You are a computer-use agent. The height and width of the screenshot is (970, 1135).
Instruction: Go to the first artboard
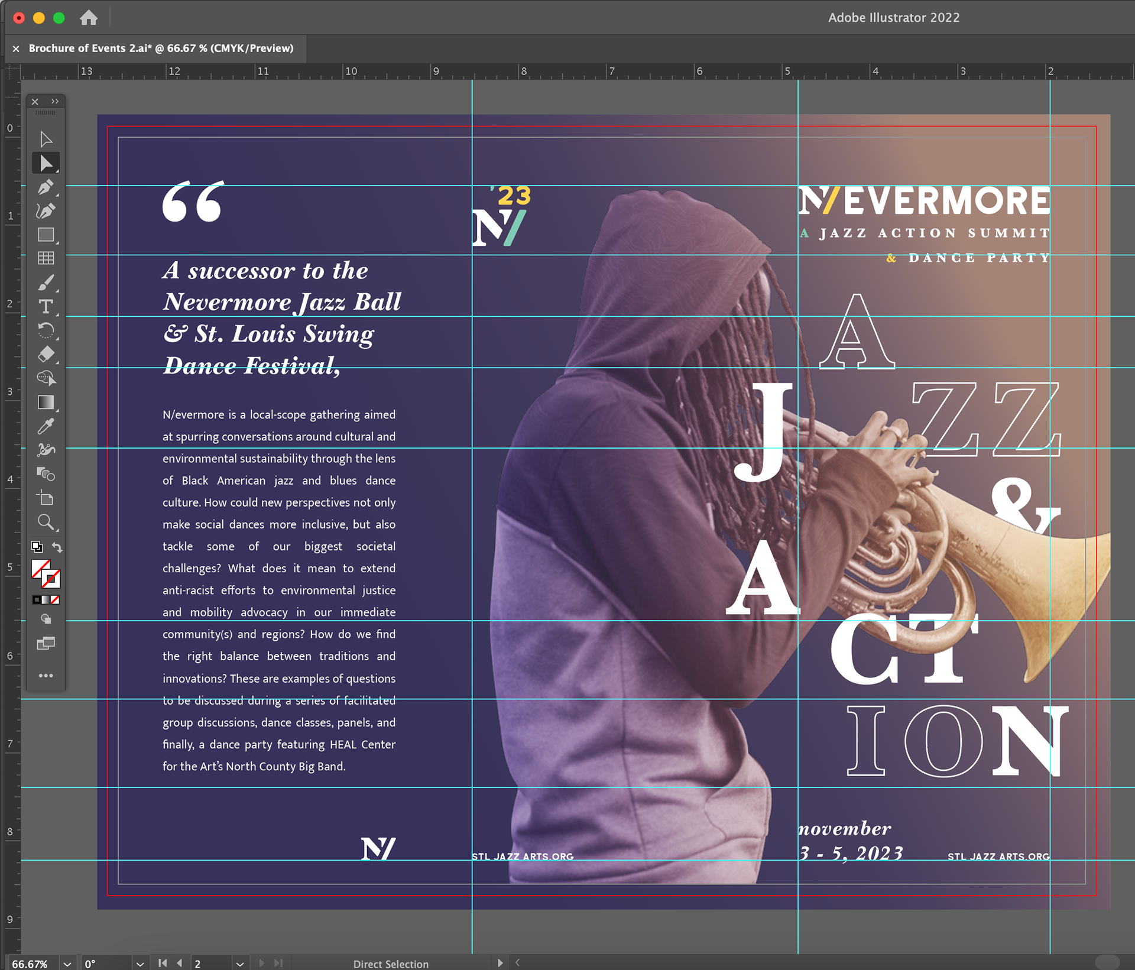pyautogui.click(x=163, y=963)
